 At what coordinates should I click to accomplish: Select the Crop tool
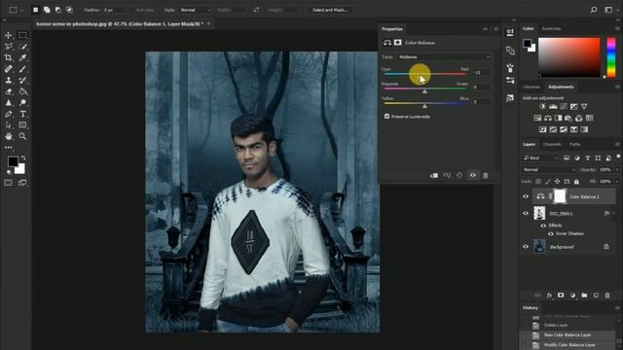(x=9, y=57)
